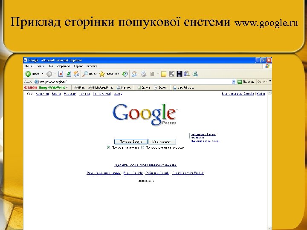
Task: Open the Mail icon dropdown arrow
Action: 138,74
